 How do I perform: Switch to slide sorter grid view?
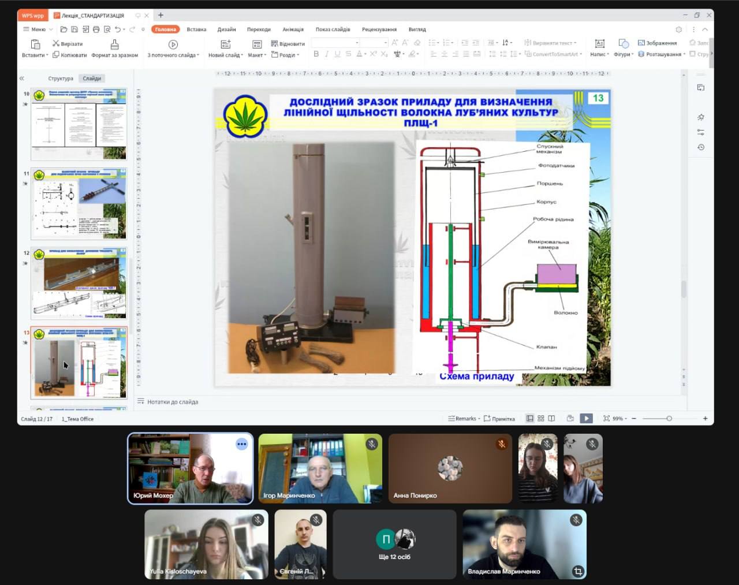[541, 419]
